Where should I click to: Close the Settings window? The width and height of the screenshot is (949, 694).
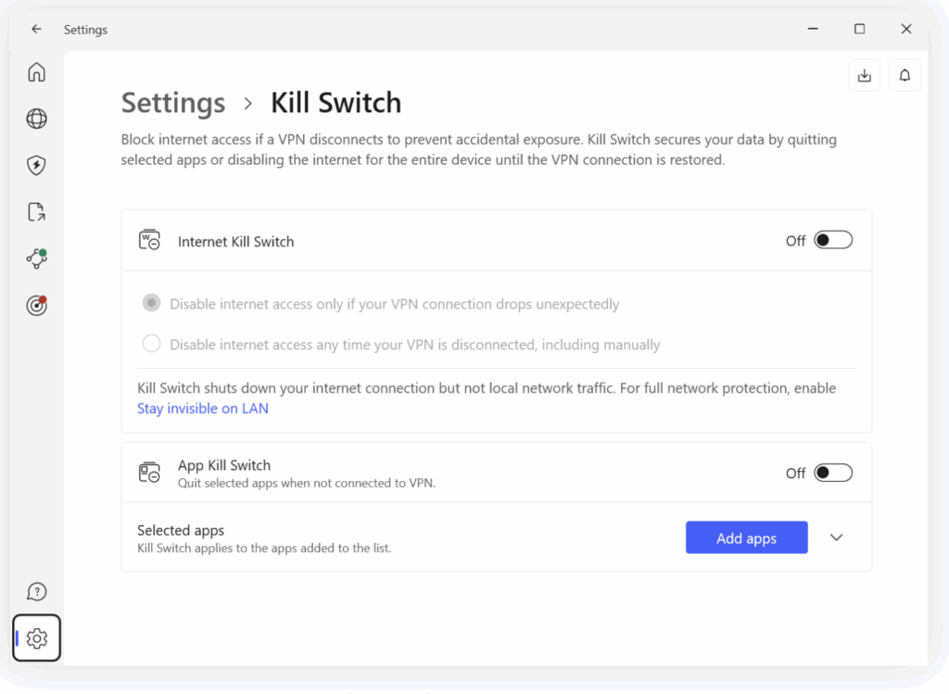pyautogui.click(x=906, y=29)
